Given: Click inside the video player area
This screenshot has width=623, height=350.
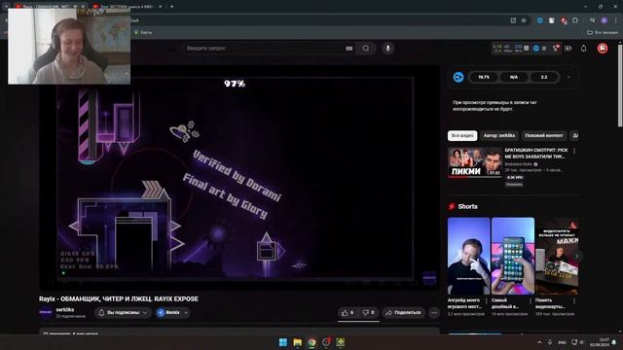Looking at the screenshot, I should pos(239,177).
